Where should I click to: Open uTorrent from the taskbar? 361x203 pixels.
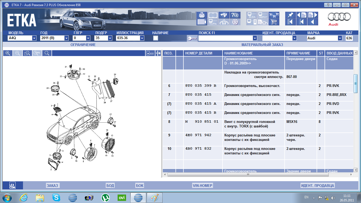(105, 197)
